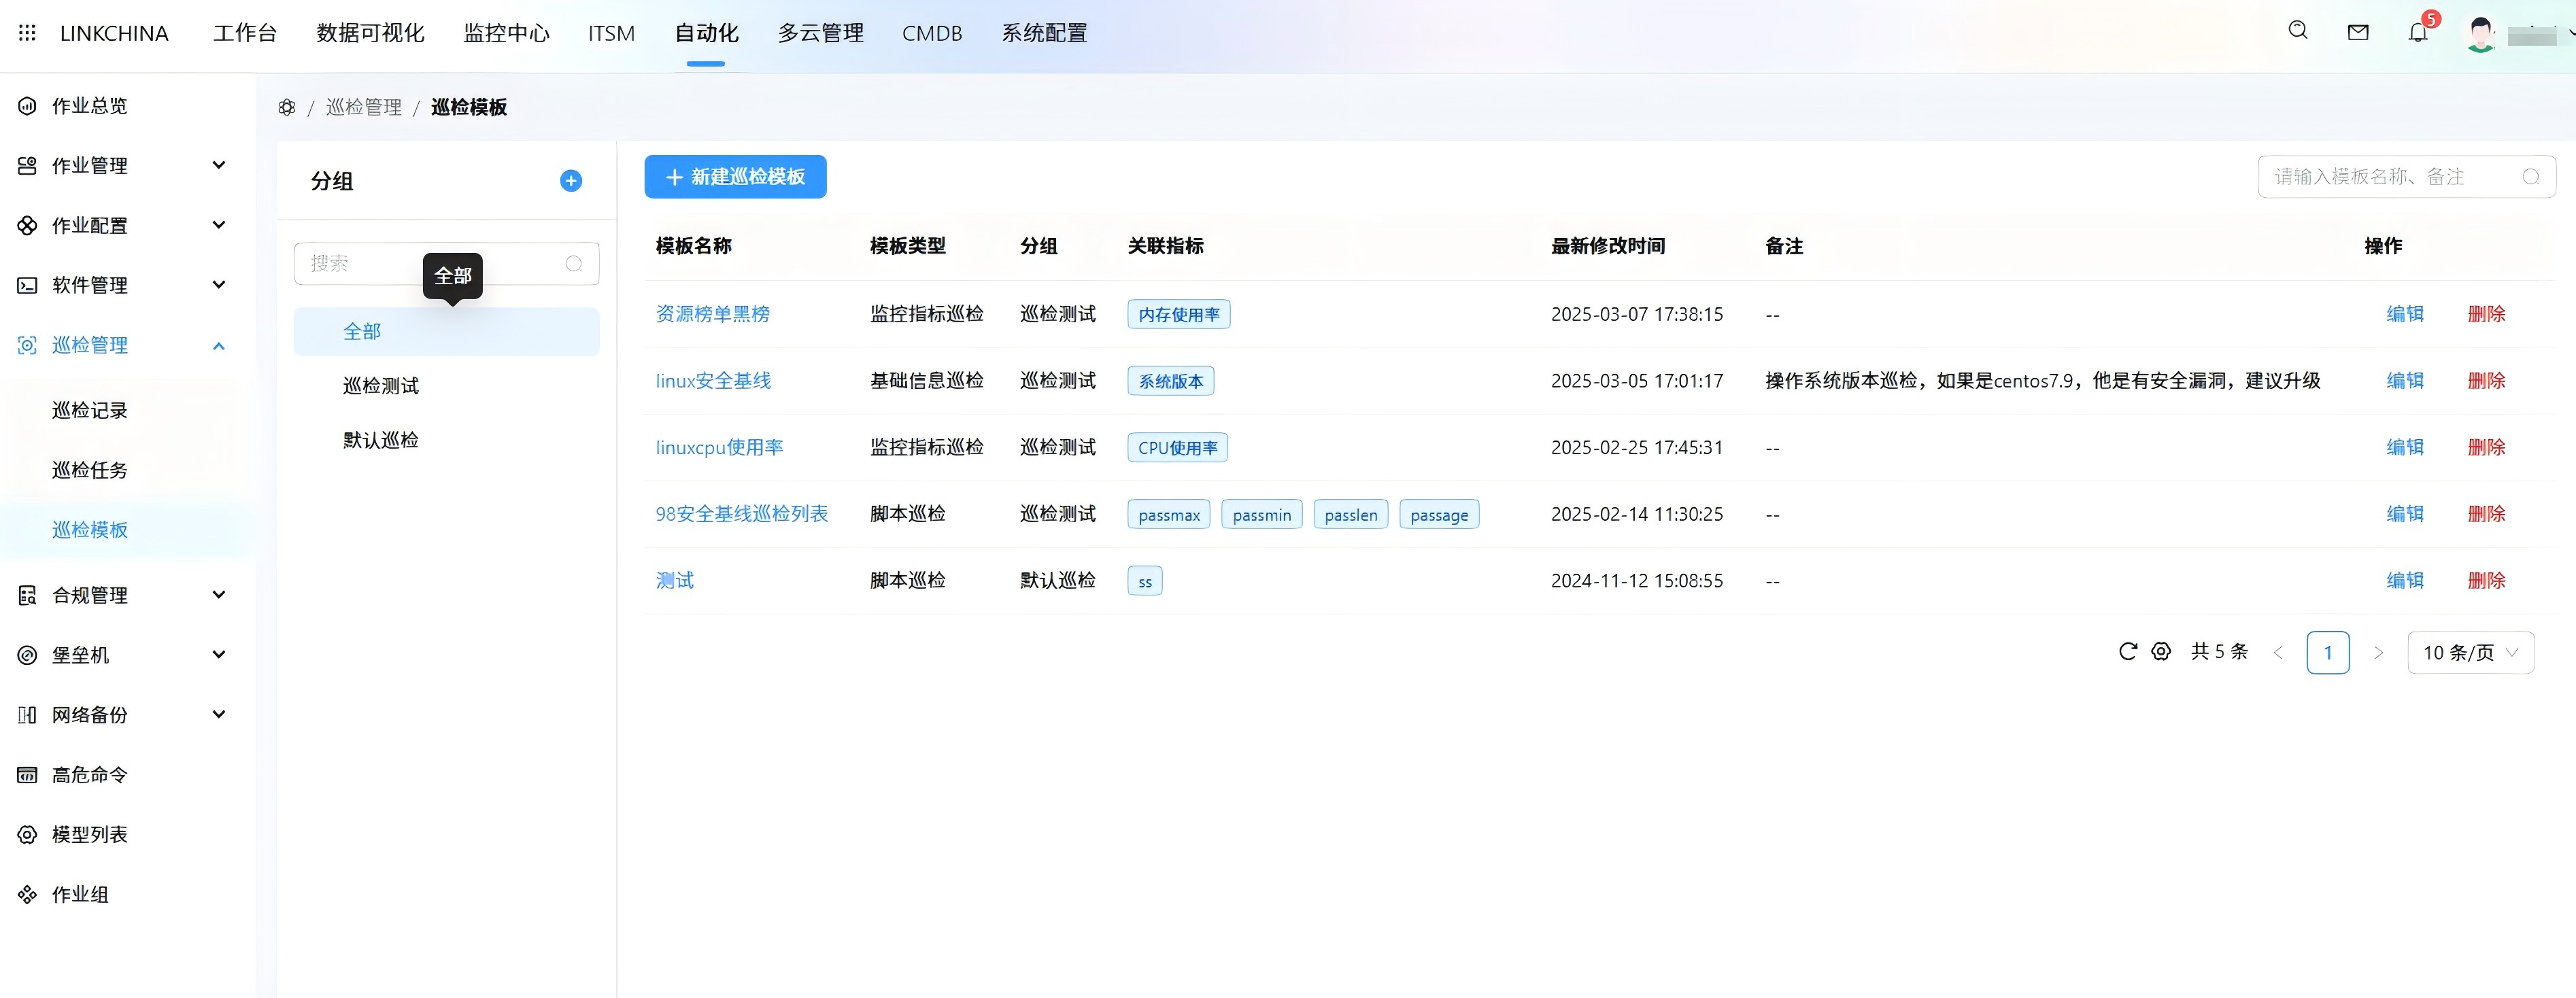Click 作业配置 sidebar icon
The height and width of the screenshot is (998, 2576).
[x=27, y=226]
